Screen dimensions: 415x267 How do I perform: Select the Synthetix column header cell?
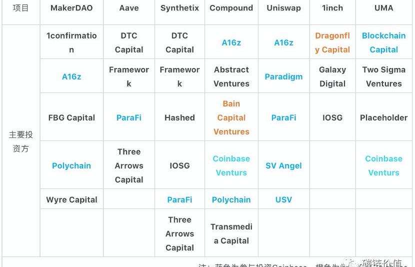click(179, 8)
